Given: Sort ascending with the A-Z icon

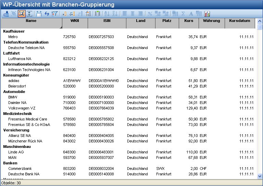Looking at the screenshot, I should [107, 14].
